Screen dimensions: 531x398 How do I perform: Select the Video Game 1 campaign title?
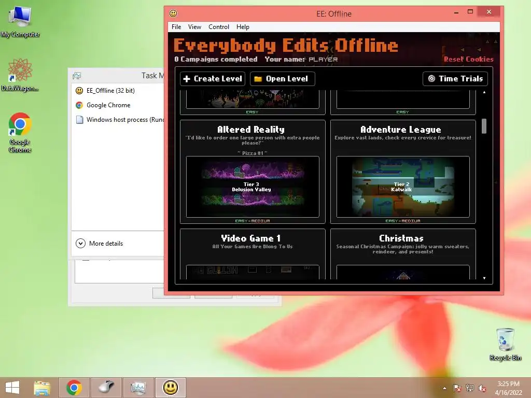[250, 238]
